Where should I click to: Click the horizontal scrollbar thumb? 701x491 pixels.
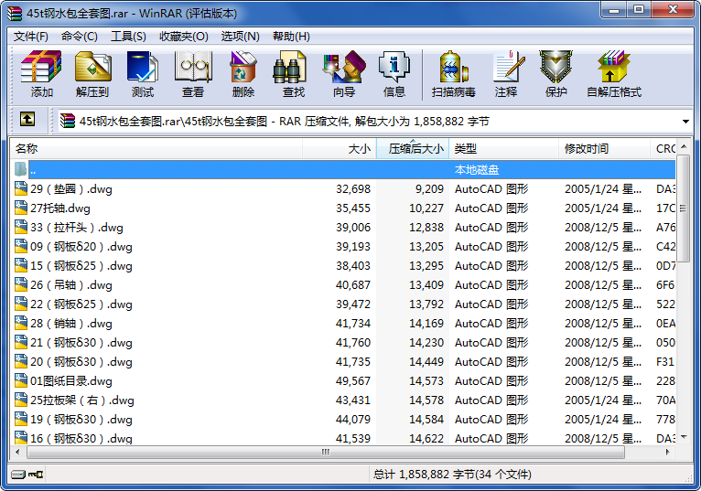point(326,452)
